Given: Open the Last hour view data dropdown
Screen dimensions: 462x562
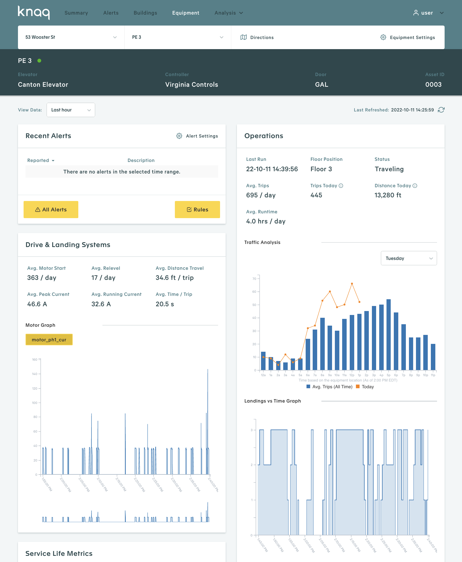Looking at the screenshot, I should click(71, 110).
